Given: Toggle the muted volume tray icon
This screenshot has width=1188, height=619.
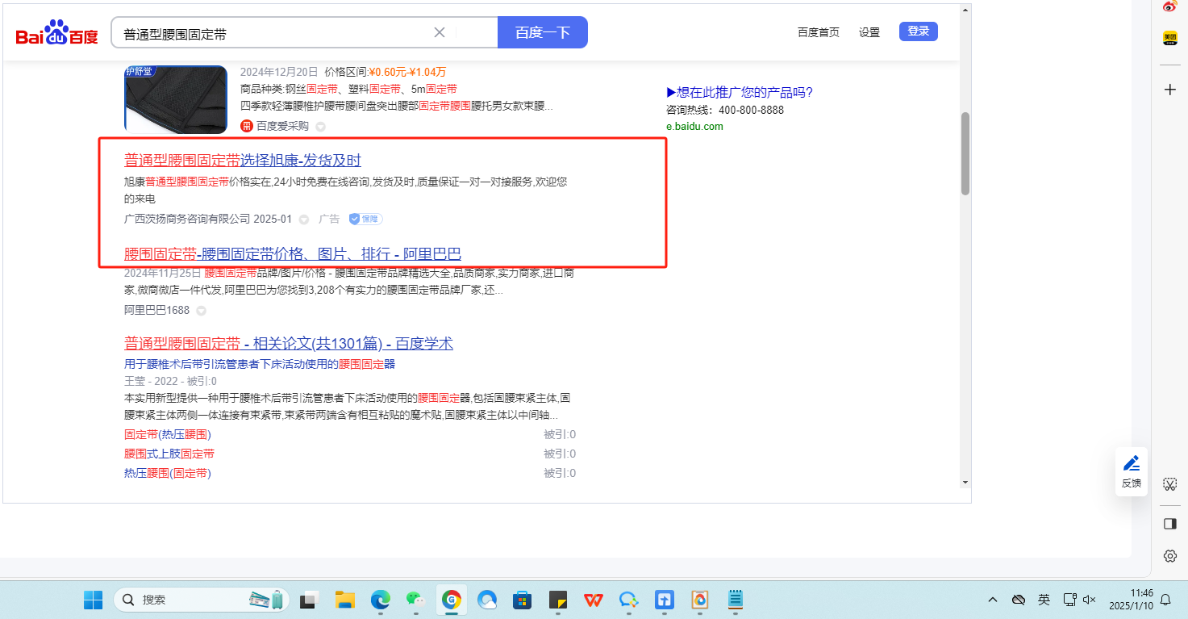Looking at the screenshot, I should 1090,600.
